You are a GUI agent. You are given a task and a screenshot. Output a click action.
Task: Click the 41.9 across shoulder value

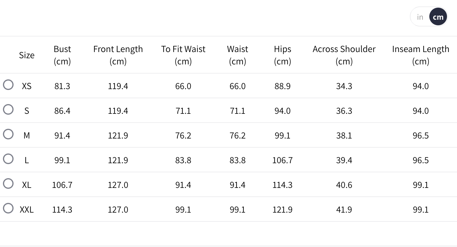[344, 209]
